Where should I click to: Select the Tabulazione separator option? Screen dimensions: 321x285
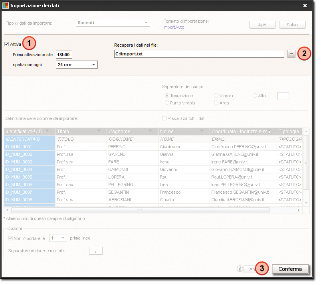(167, 96)
